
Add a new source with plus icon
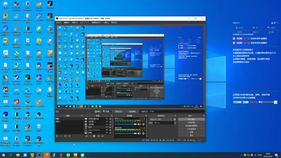point(86,136)
